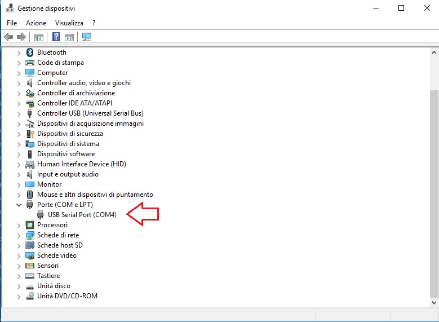The height and width of the screenshot is (322, 439).
Task: Click the camera icon for Dispositivi di acquisizione immagini
Action: coord(30,123)
